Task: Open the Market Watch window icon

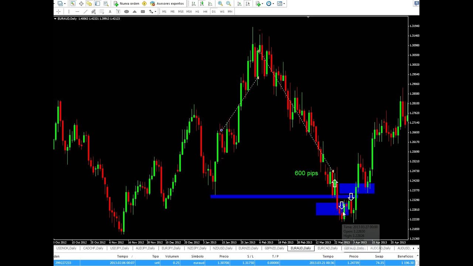Action: [73, 4]
